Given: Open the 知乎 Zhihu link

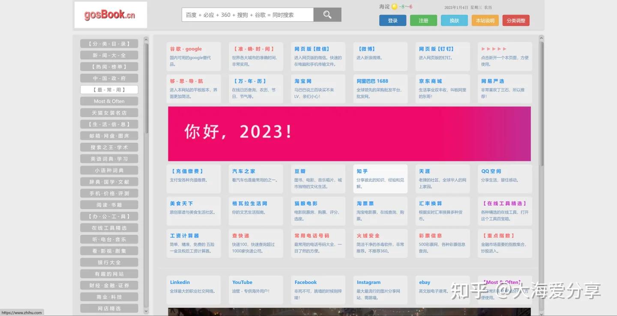Looking at the screenshot, I should (x=362, y=171).
